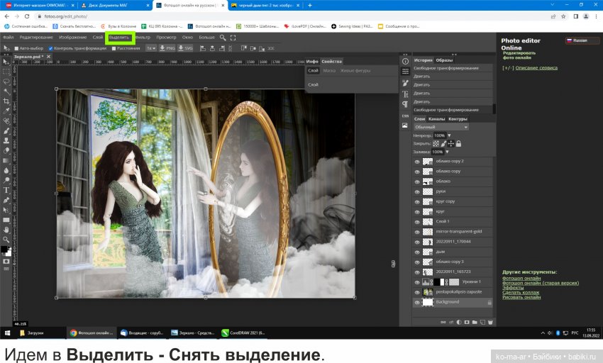603x363 pixels.
Task: Delete layer with the trash icon
Action: [x=490, y=323]
